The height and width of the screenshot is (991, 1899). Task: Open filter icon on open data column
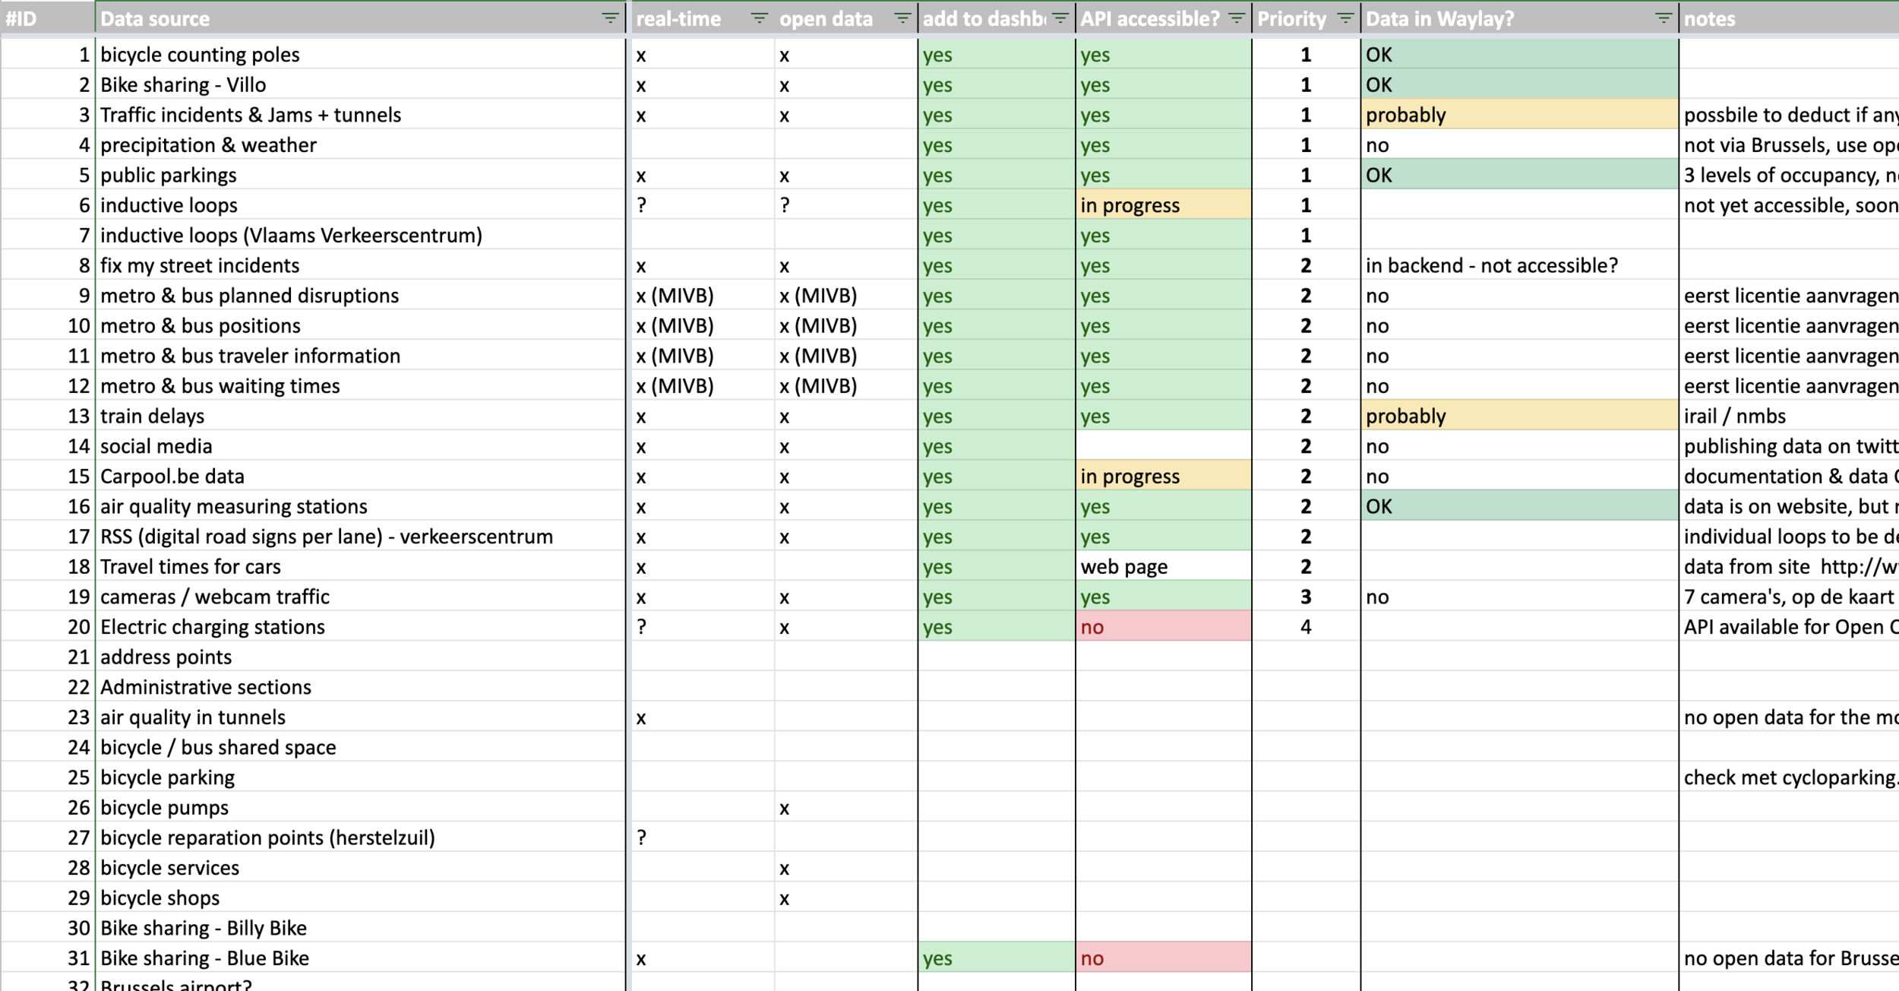[x=902, y=18]
